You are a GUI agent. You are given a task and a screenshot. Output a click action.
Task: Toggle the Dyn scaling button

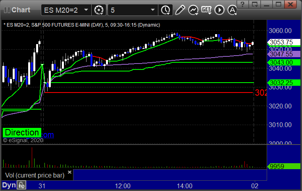(9, 185)
